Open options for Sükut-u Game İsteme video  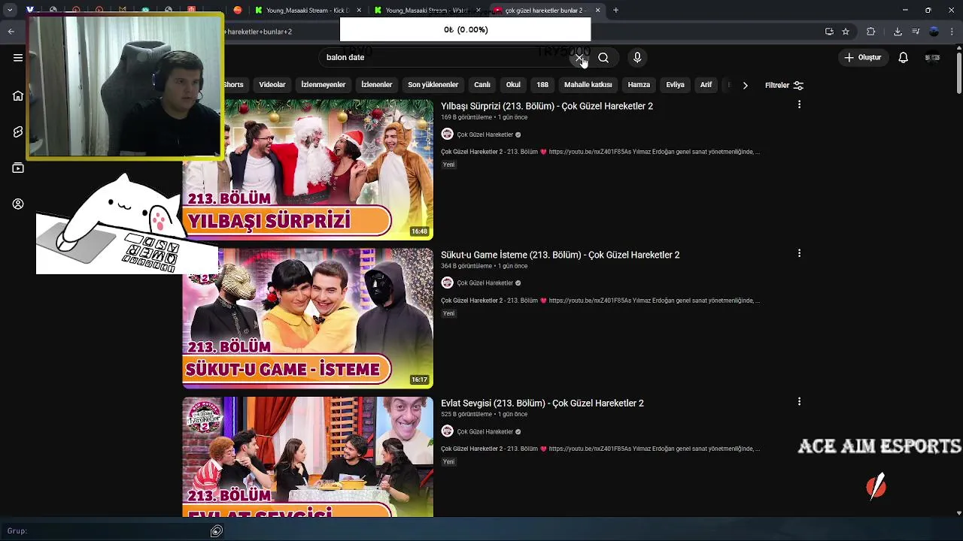799,253
